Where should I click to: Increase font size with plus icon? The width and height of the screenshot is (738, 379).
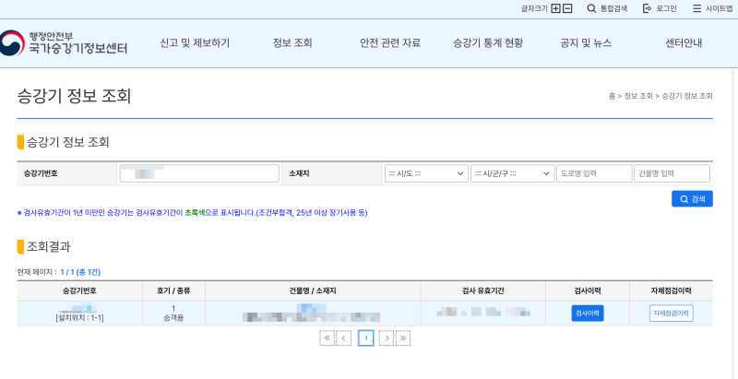click(x=556, y=8)
